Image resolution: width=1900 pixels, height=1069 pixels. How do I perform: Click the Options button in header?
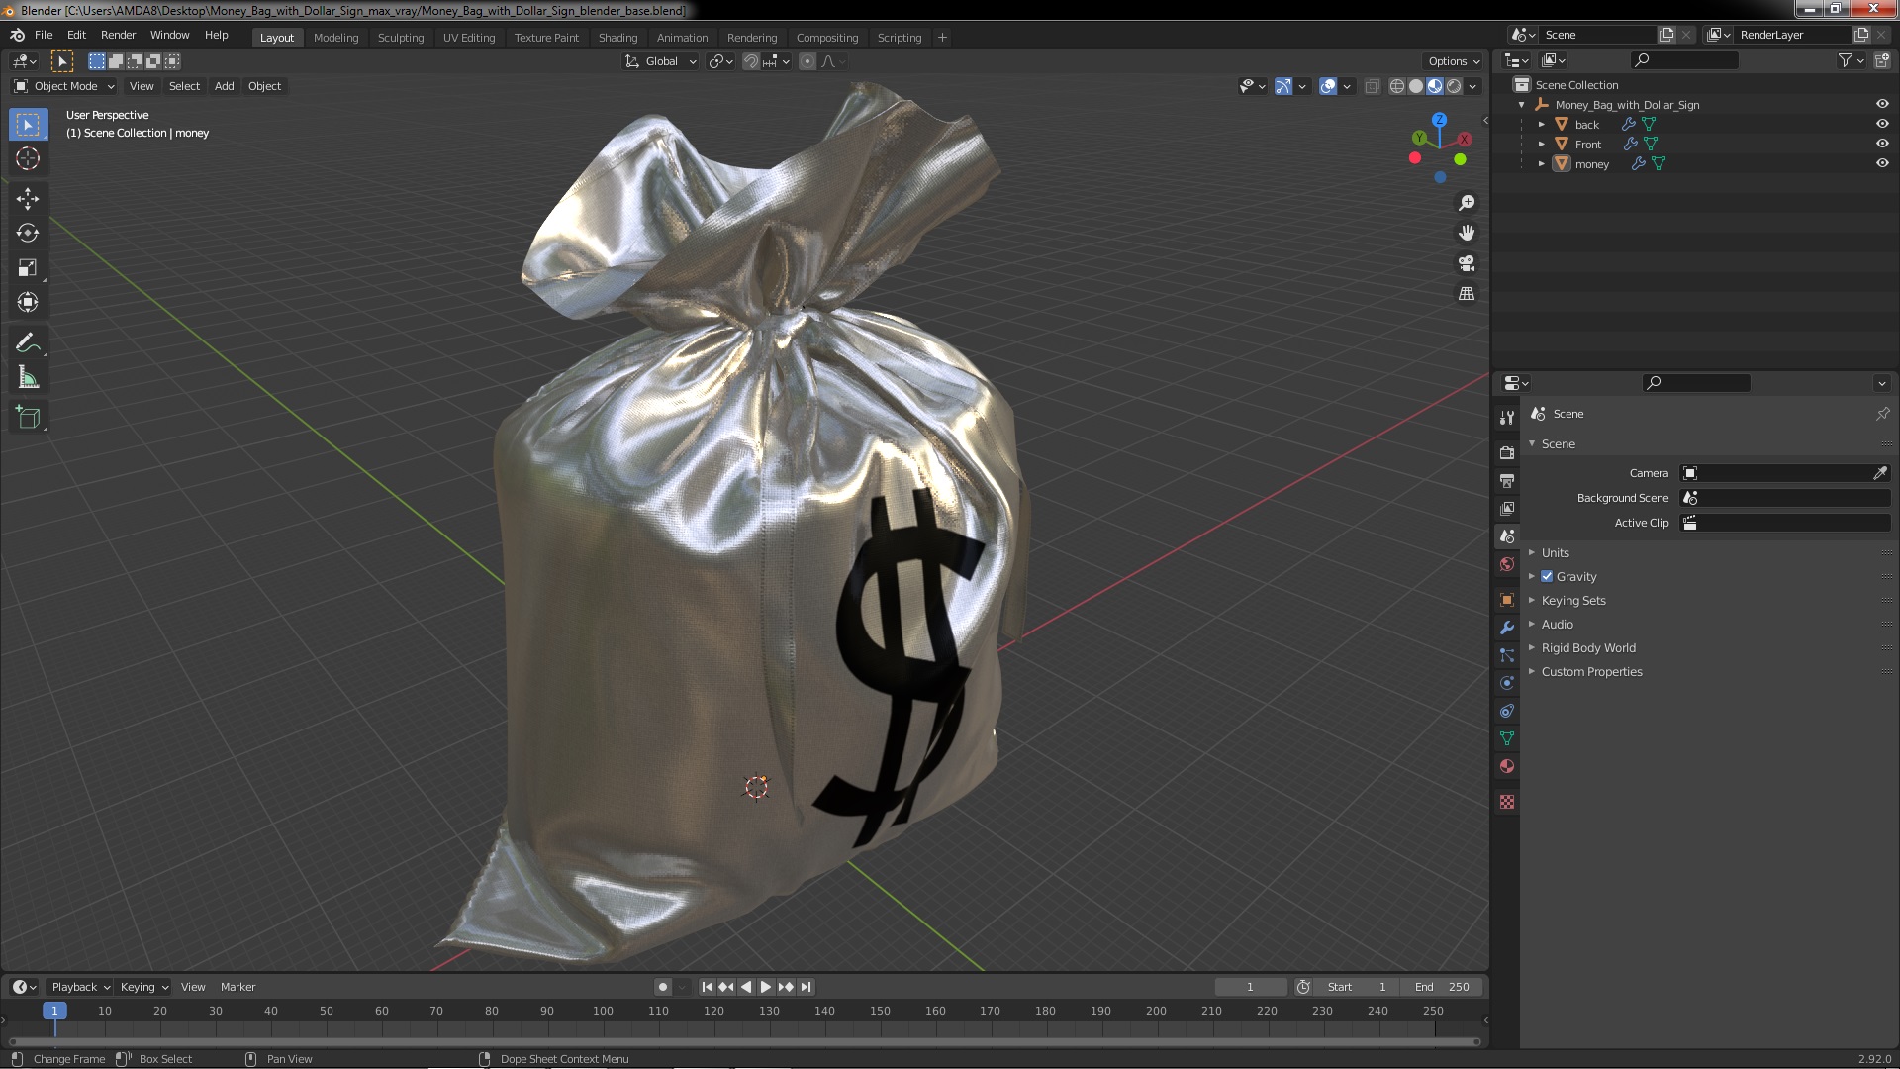coord(1453,61)
